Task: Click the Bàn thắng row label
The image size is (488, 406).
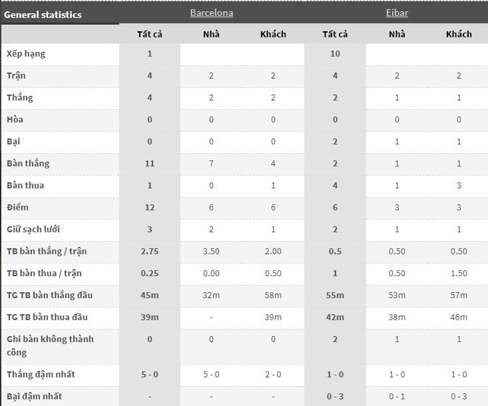Action: coord(28,164)
